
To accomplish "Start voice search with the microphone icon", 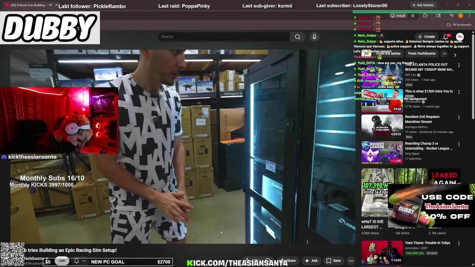I will [314, 37].
